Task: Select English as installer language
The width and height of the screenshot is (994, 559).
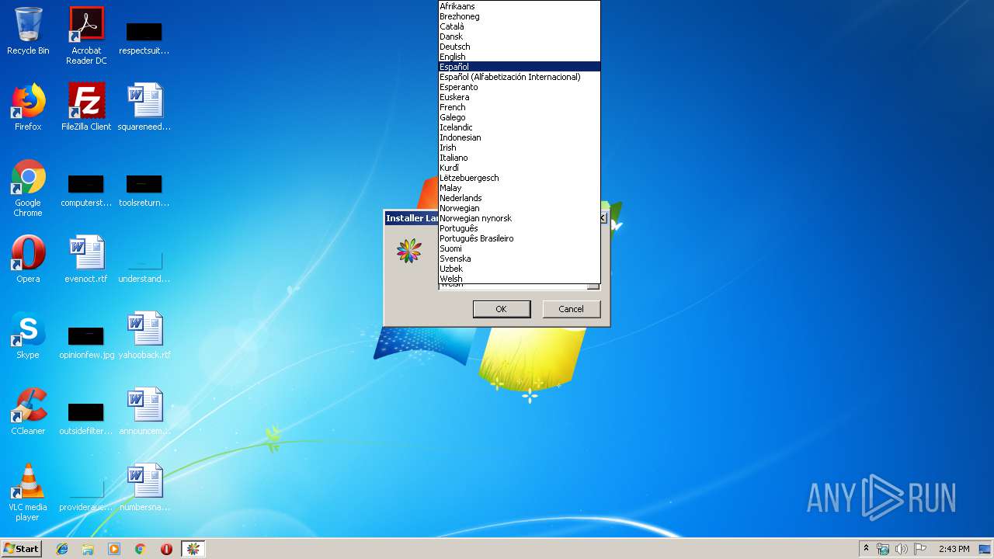Action: click(x=520, y=57)
